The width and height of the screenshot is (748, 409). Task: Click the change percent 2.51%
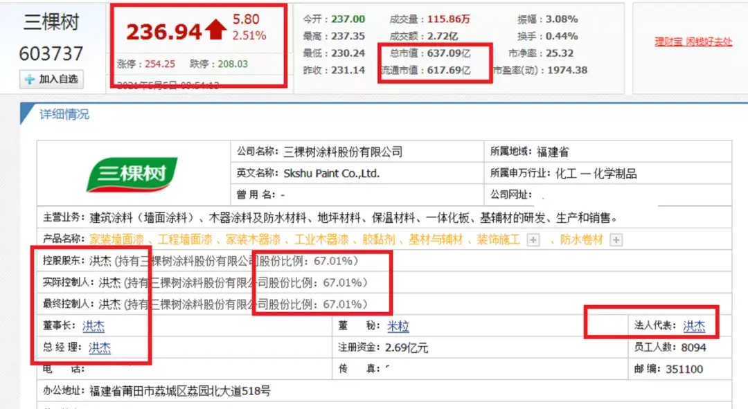[x=249, y=36]
